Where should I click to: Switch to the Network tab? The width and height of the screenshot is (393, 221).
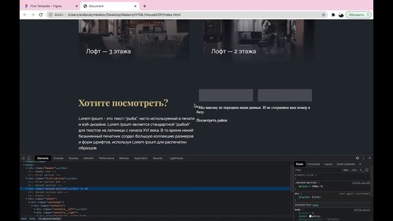point(88,158)
